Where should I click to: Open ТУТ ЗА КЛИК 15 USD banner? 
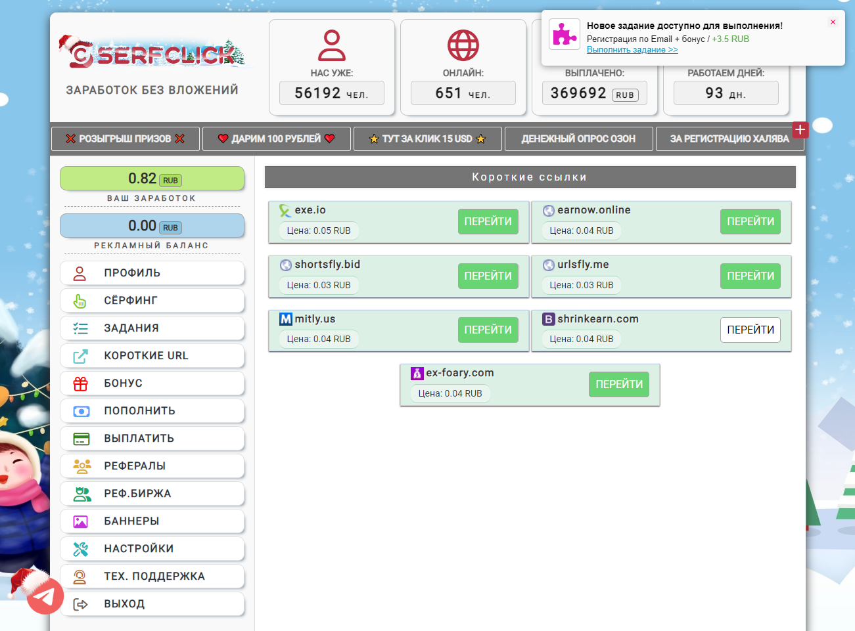[428, 139]
